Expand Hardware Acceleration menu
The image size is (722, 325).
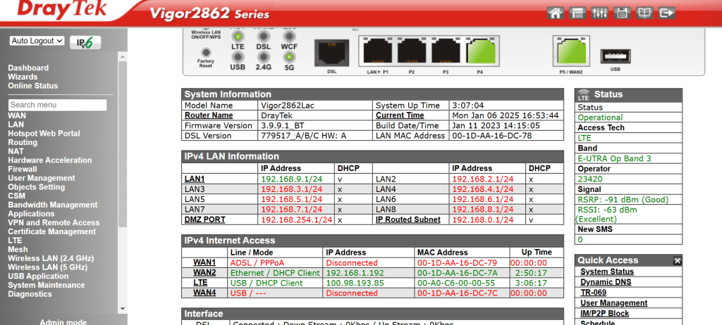pos(50,160)
